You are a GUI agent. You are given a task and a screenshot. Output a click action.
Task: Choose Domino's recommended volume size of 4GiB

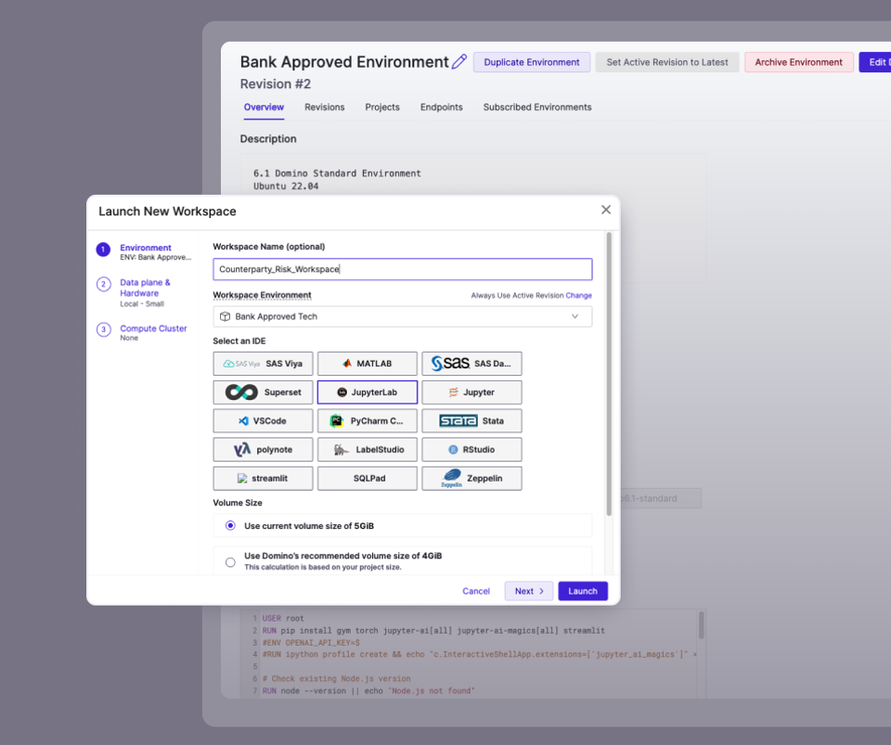click(229, 559)
